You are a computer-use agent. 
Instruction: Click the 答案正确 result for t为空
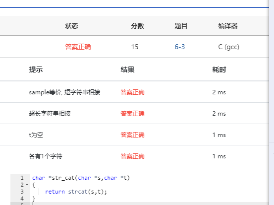tap(132, 135)
